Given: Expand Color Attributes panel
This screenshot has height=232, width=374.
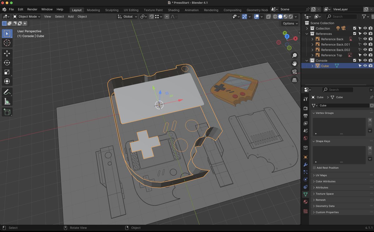Looking at the screenshot, I should point(325,181).
